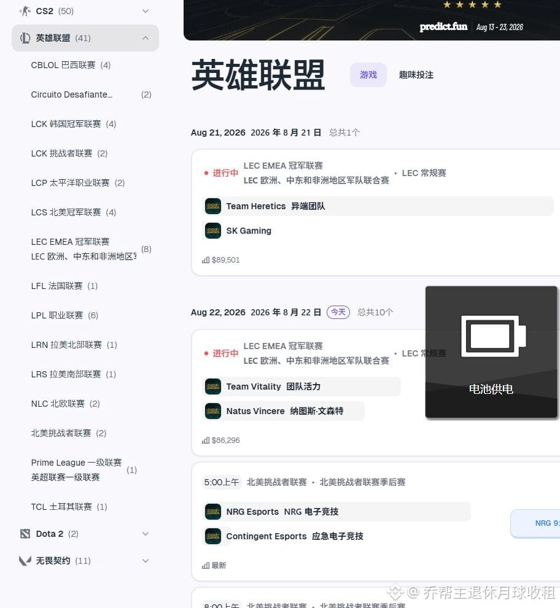Select Natus Vincere 纳图斯·文森特 outcome
Viewport: 560px width, 608px height.
coord(283,411)
